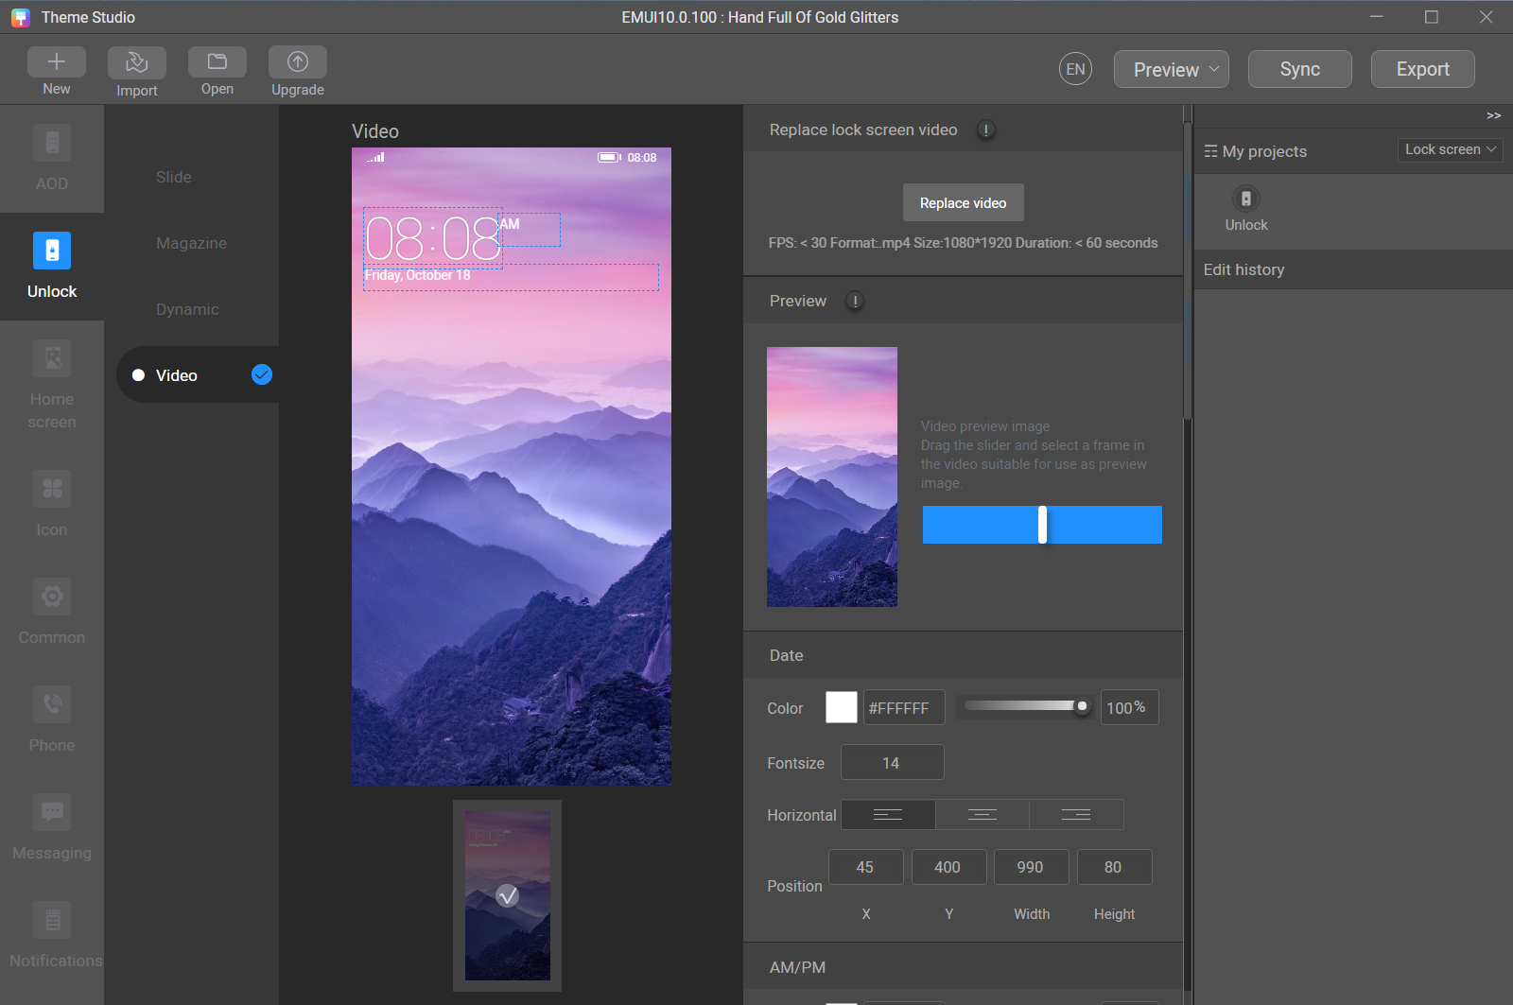Click info icon beside Replace lock screen video
The width and height of the screenshot is (1513, 1005).
click(x=986, y=130)
